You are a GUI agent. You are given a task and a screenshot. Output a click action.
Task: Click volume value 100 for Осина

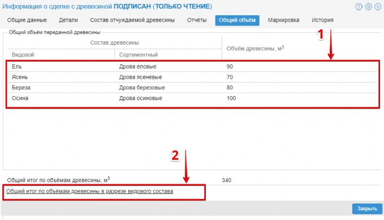(x=231, y=98)
